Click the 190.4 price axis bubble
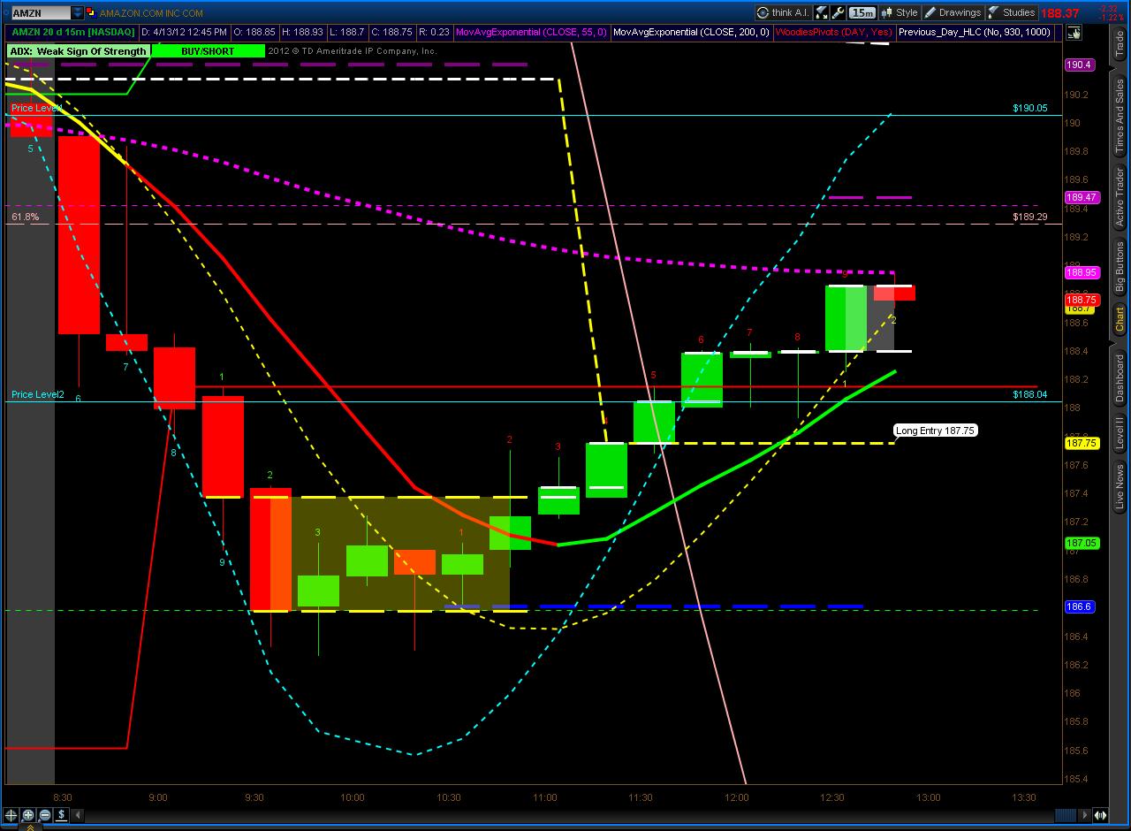1131x831 pixels. click(1080, 65)
